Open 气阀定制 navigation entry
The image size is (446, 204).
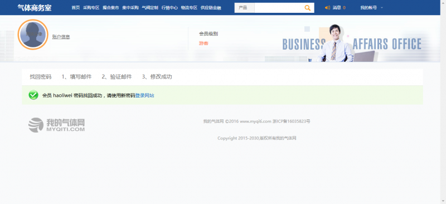(x=150, y=8)
